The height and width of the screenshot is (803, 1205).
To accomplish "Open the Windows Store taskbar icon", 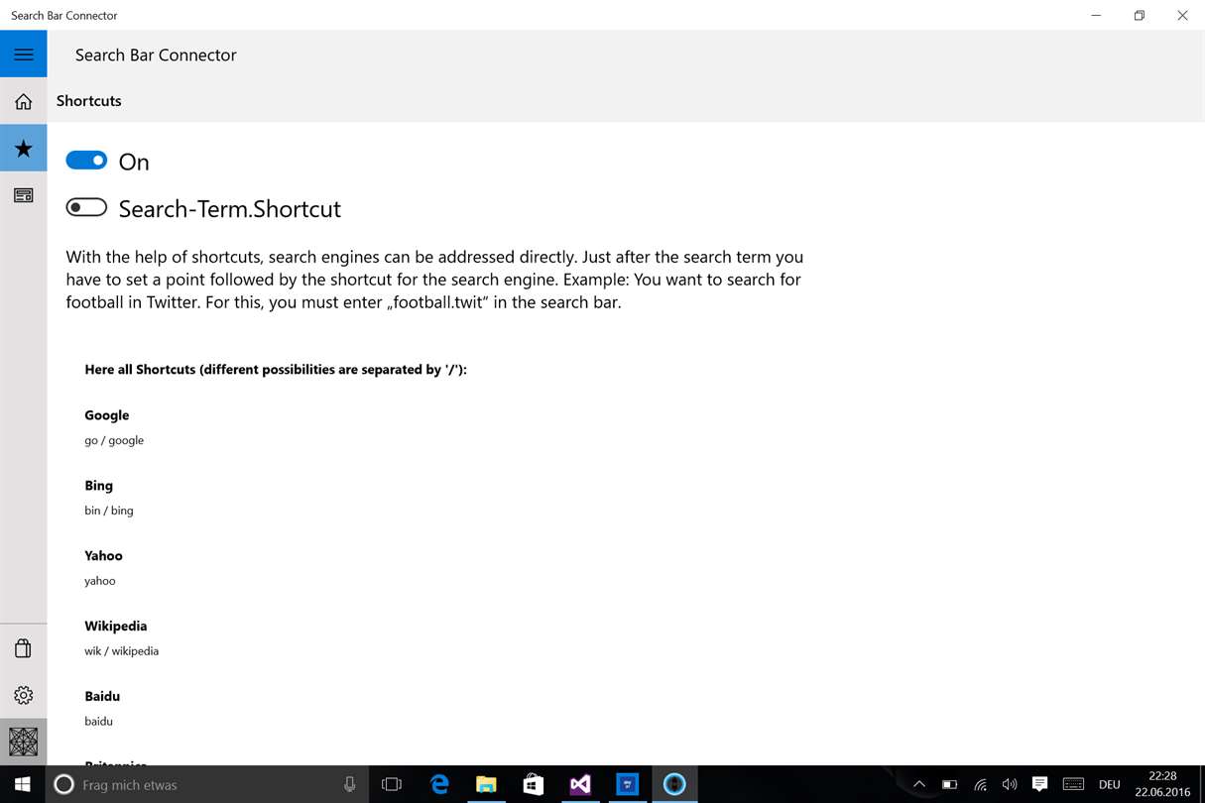I will coord(533,784).
